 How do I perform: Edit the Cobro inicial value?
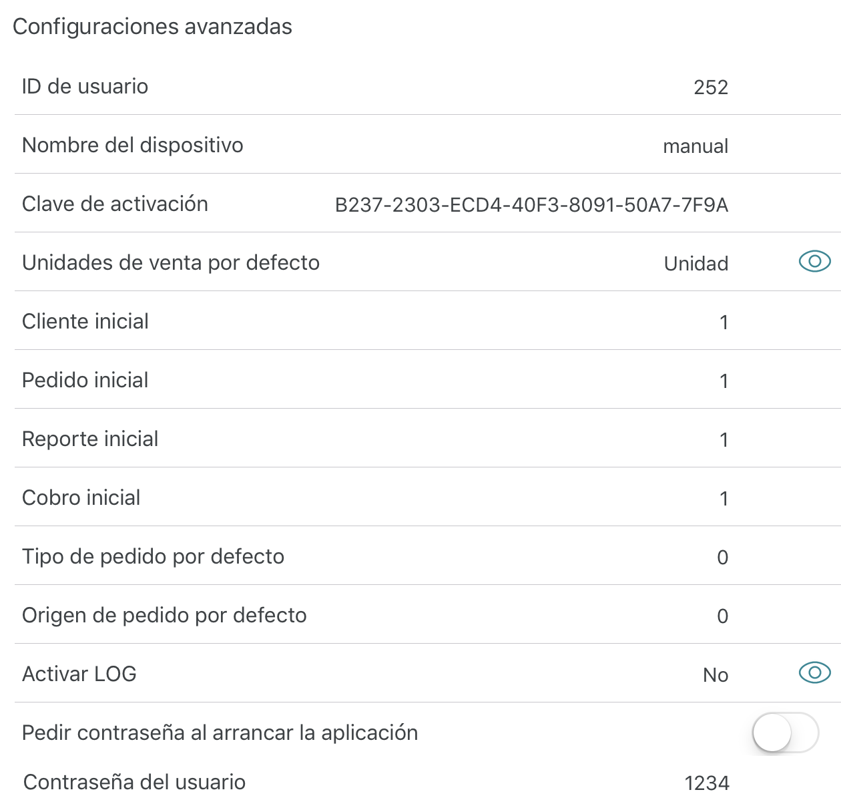(724, 499)
